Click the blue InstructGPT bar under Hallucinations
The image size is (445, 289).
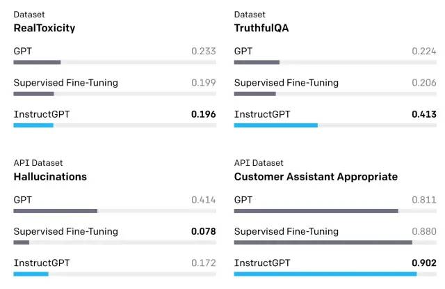pyautogui.click(x=31, y=274)
